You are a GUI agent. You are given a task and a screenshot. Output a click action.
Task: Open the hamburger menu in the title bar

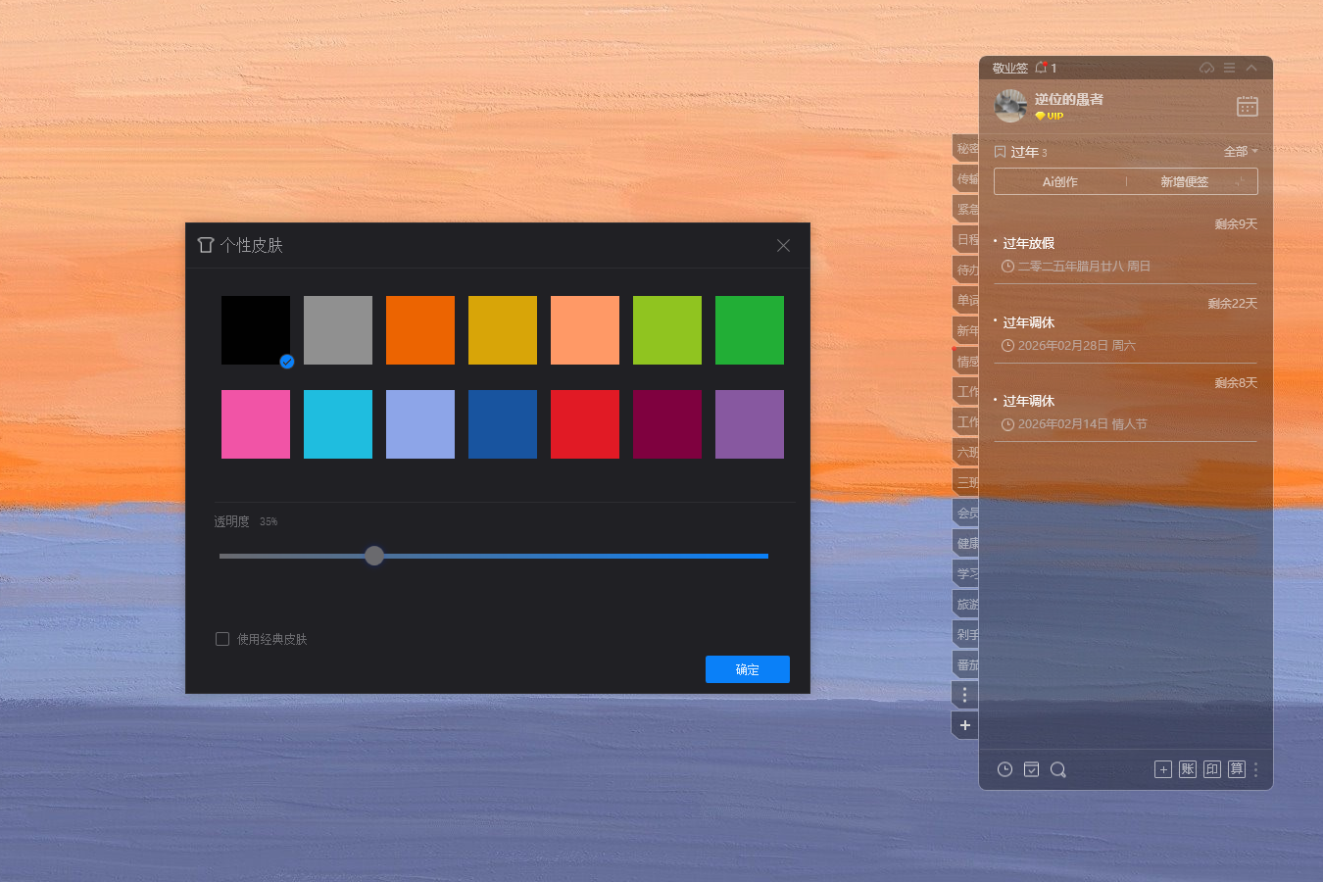[1229, 68]
